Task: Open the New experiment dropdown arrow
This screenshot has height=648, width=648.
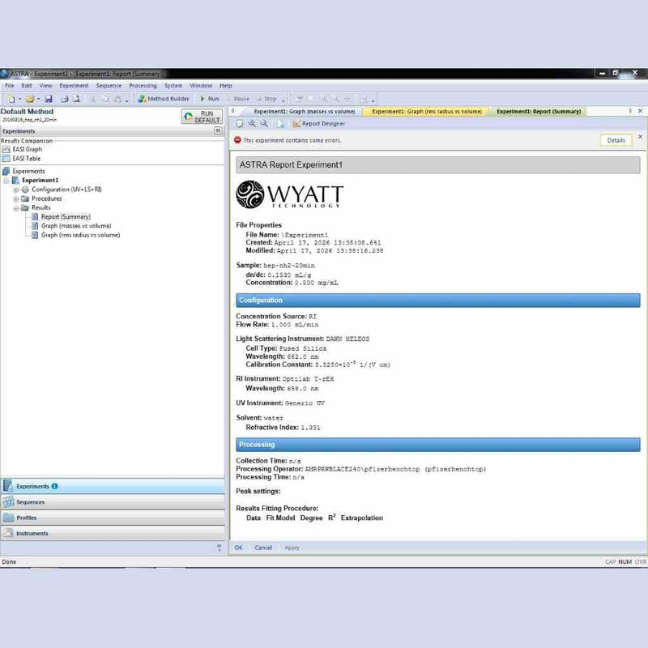Action: click(19, 99)
